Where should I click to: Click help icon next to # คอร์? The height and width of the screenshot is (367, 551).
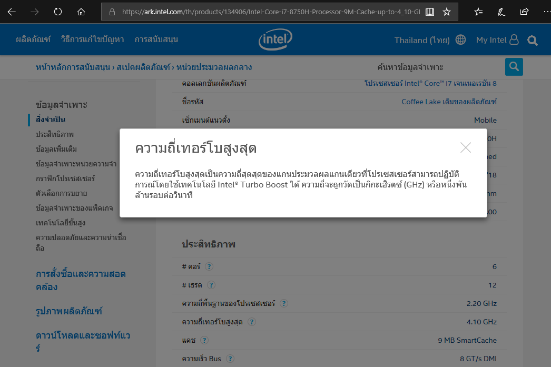pyautogui.click(x=209, y=267)
